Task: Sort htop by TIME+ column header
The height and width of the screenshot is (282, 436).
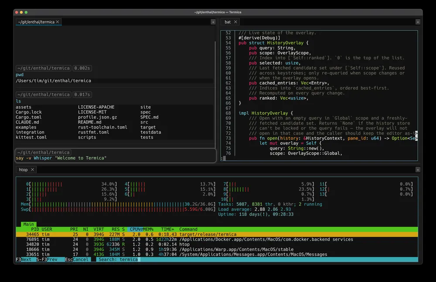Action: point(167,229)
